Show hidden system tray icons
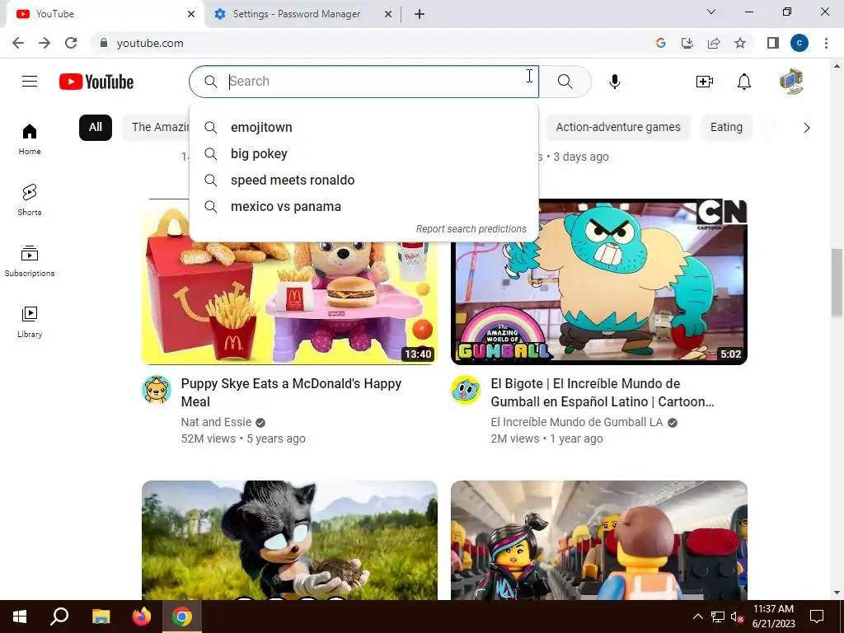Screen dimensions: 844x633 point(697,617)
